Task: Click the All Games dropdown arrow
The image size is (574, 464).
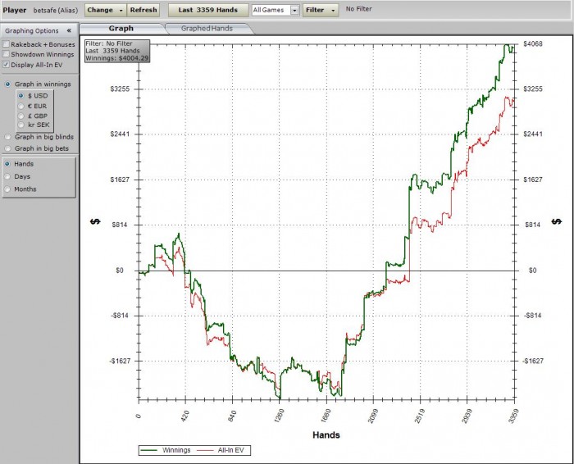Action: click(x=294, y=11)
